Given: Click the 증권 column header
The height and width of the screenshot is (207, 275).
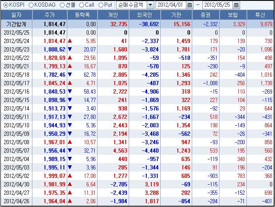Looking at the screenshot, I should pyautogui.click(x=206, y=15).
